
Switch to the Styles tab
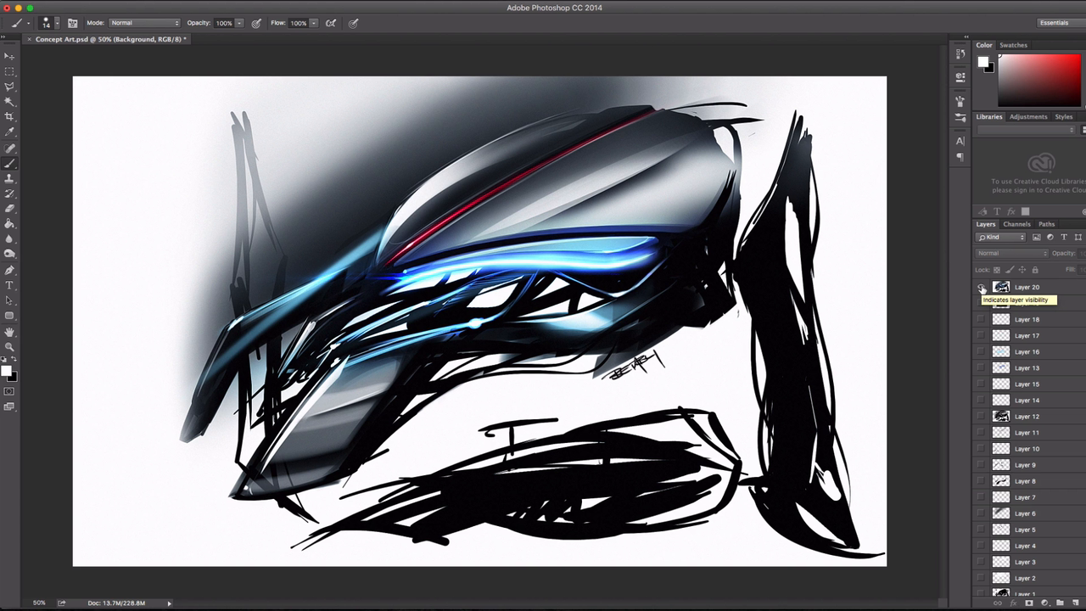coord(1064,116)
